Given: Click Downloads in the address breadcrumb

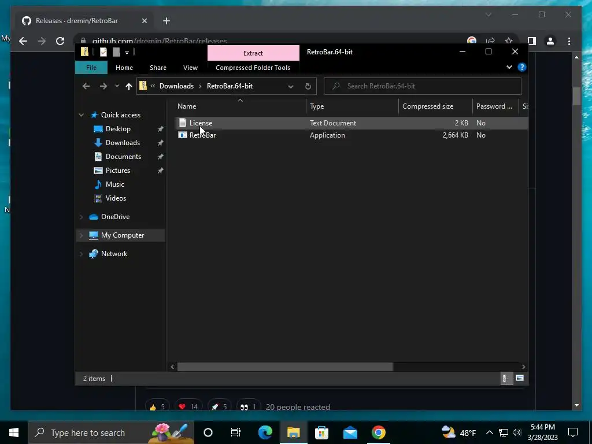Looking at the screenshot, I should coord(176,86).
